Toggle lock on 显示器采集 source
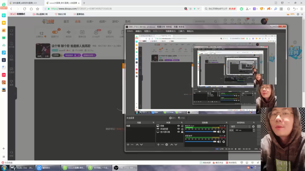Image resolution: width=305 pixels, height=171 pixels. click(x=182, y=132)
